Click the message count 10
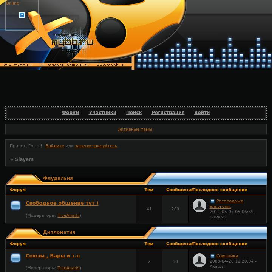 coord(175,261)
